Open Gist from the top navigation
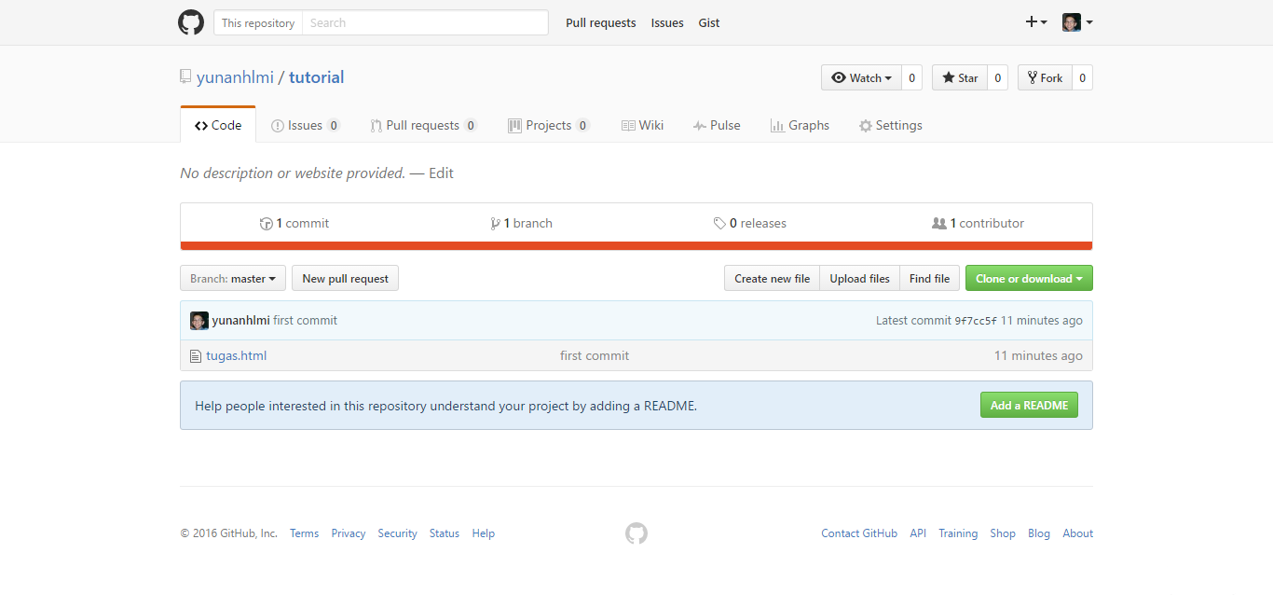 [709, 22]
